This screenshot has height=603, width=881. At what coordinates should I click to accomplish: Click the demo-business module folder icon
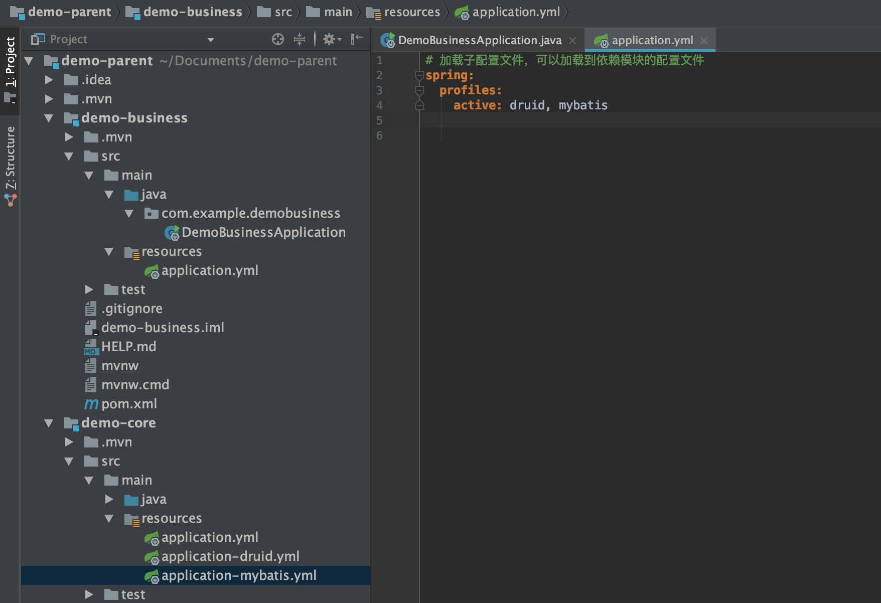click(x=72, y=119)
